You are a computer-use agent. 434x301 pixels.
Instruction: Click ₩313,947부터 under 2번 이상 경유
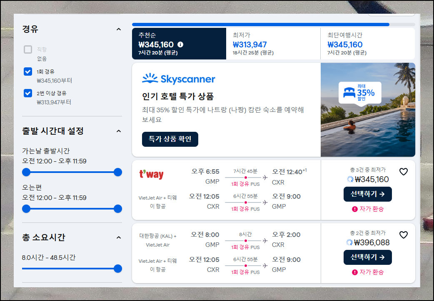[54, 102]
